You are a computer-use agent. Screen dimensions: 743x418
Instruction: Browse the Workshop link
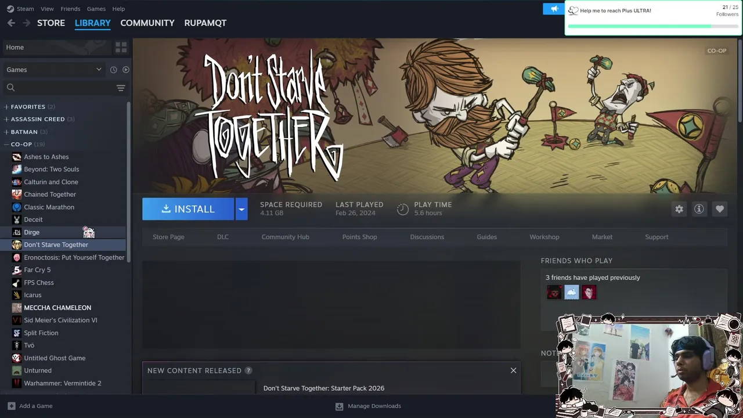point(544,237)
